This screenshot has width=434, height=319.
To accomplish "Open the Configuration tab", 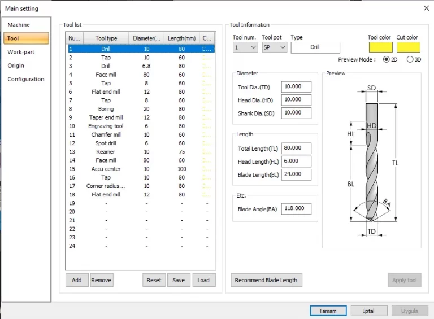I will (26, 79).
